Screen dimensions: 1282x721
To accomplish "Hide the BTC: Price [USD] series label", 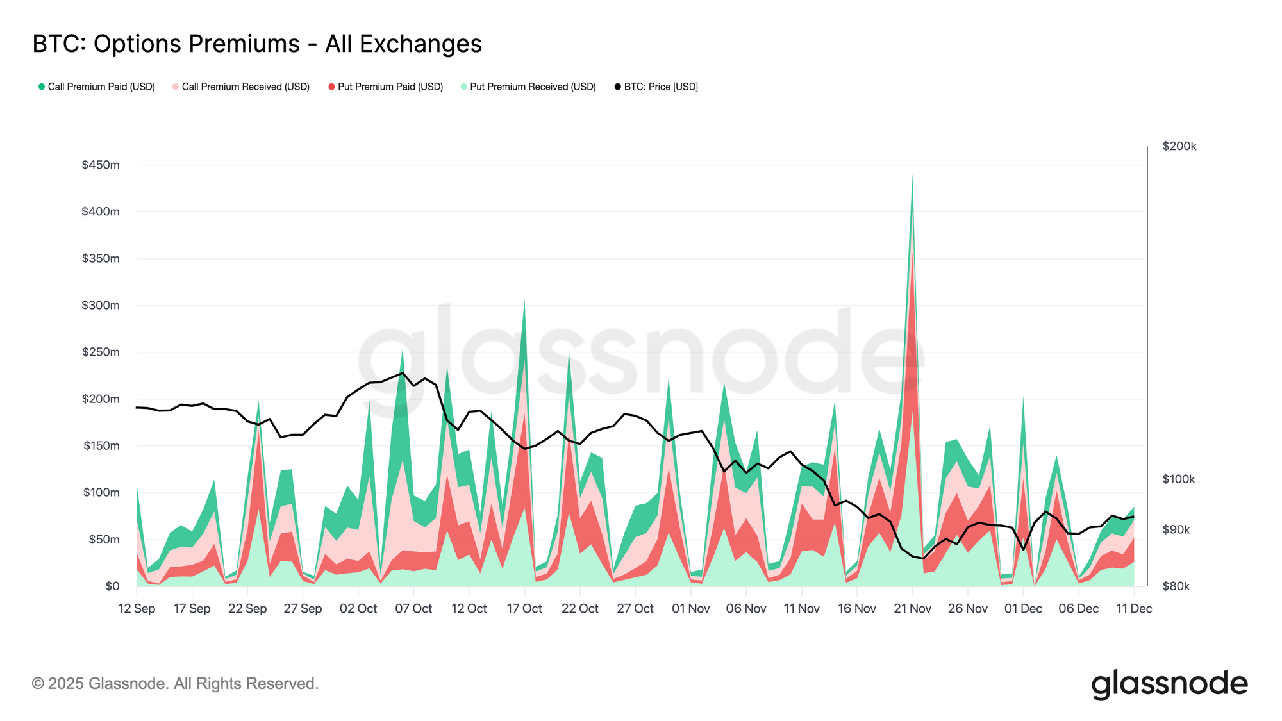I will click(x=661, y=87).
